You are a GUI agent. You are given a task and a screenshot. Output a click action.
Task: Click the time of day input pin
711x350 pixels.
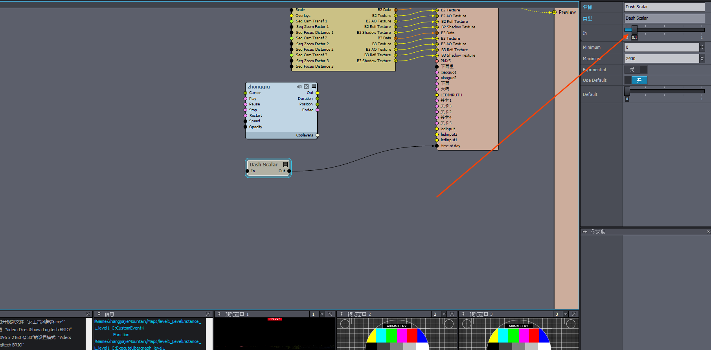coord(437,146)
